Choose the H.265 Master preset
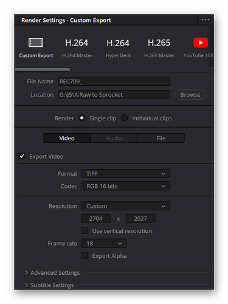The image size is (228, 304). pos(159,47)
